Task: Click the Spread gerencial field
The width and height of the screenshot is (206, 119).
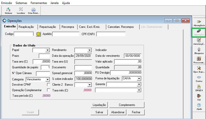Action: click(83, 73)
